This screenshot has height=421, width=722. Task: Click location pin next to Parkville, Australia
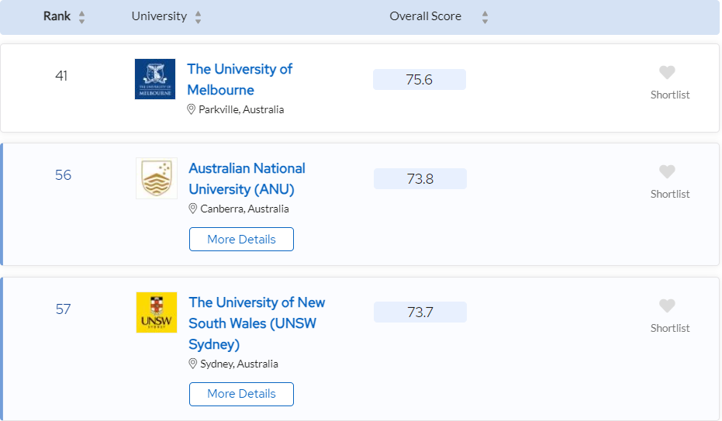click(191, 109)
